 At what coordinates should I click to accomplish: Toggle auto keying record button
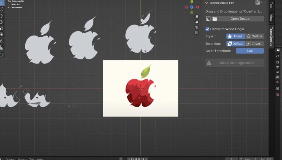point(121,159)
